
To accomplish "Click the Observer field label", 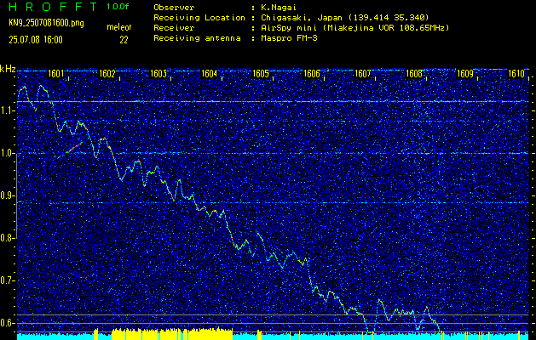I will point(174,8).
